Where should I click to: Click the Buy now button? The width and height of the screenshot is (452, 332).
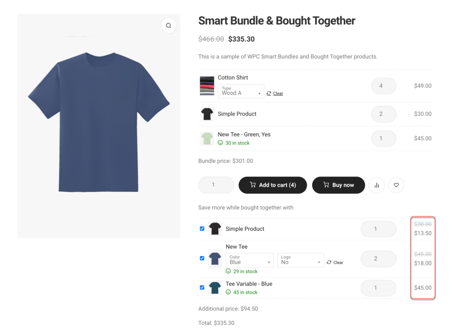pos(339,185)
